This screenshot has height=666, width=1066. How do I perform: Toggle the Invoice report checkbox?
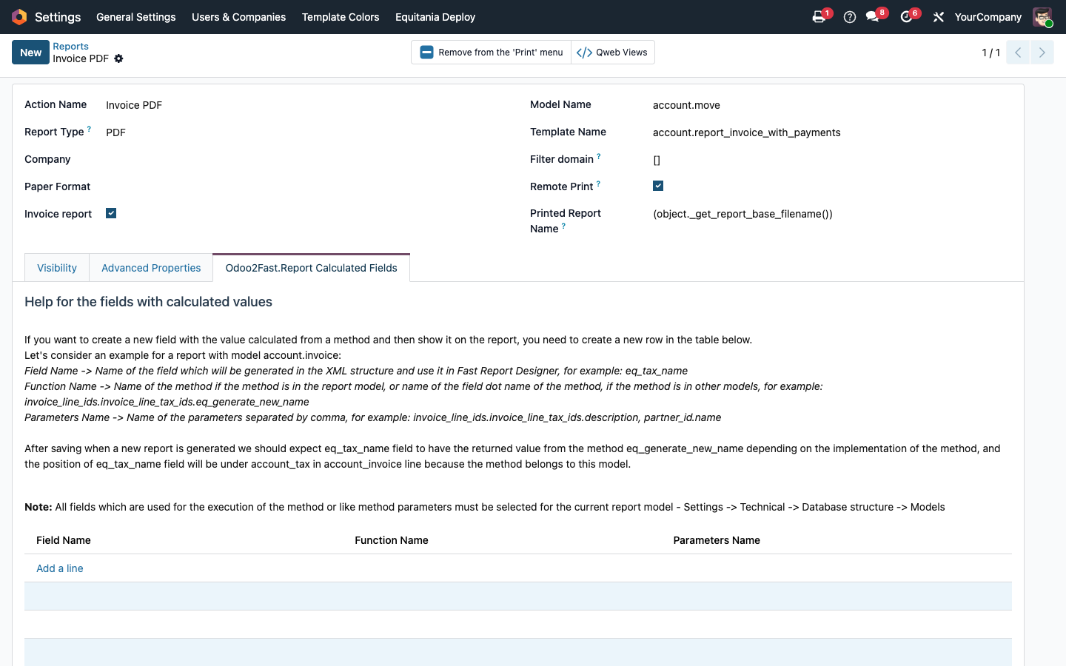coord(111,213)
